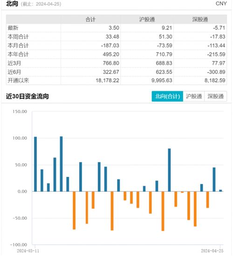Screen dimensions: 233x256
Task: Select the 近6月 row label
Action: (x=14, y=72)
